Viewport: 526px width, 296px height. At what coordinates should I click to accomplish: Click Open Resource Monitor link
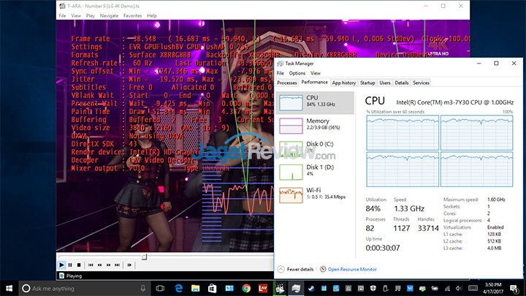coord(352,269)
